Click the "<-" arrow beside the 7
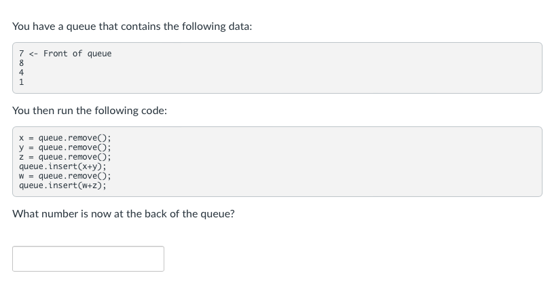Image resolution: width=550 pixels, height=288 pixels. pyautogui.click(x=33, y=54)
